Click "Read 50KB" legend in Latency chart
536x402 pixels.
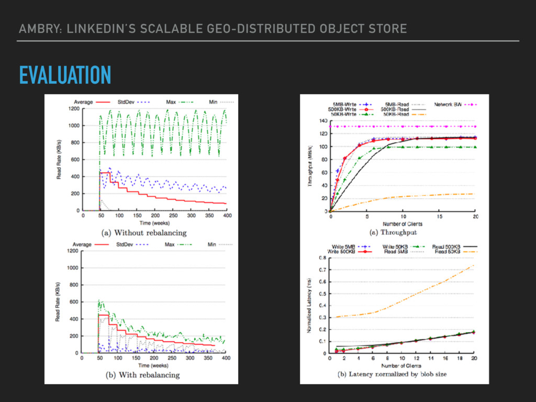point(448,252)
